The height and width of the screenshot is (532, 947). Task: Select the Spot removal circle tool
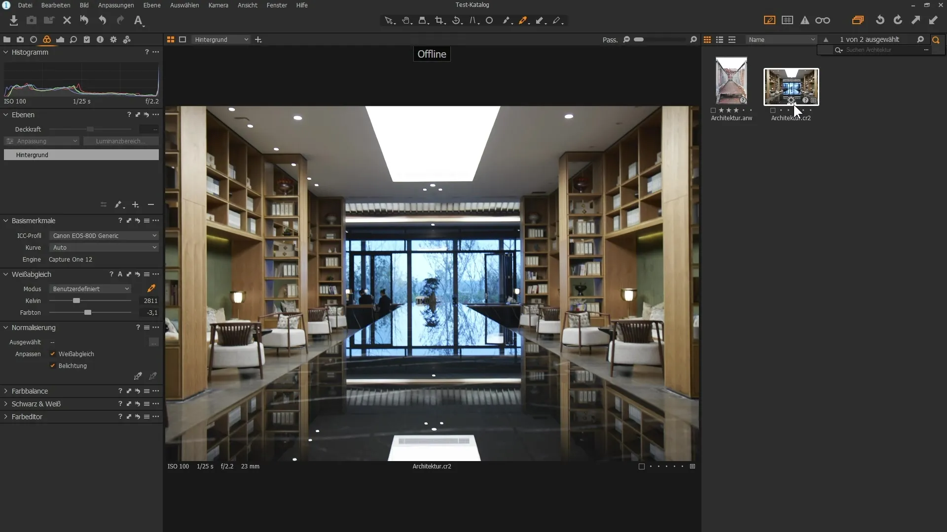(489, 21)
